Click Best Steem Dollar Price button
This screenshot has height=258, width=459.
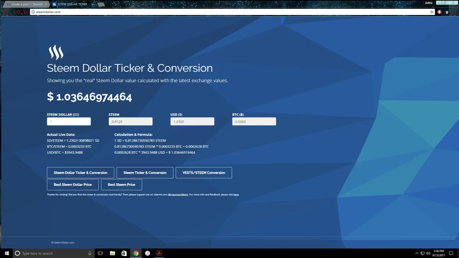pyautogui.click(x=73, y=185)
